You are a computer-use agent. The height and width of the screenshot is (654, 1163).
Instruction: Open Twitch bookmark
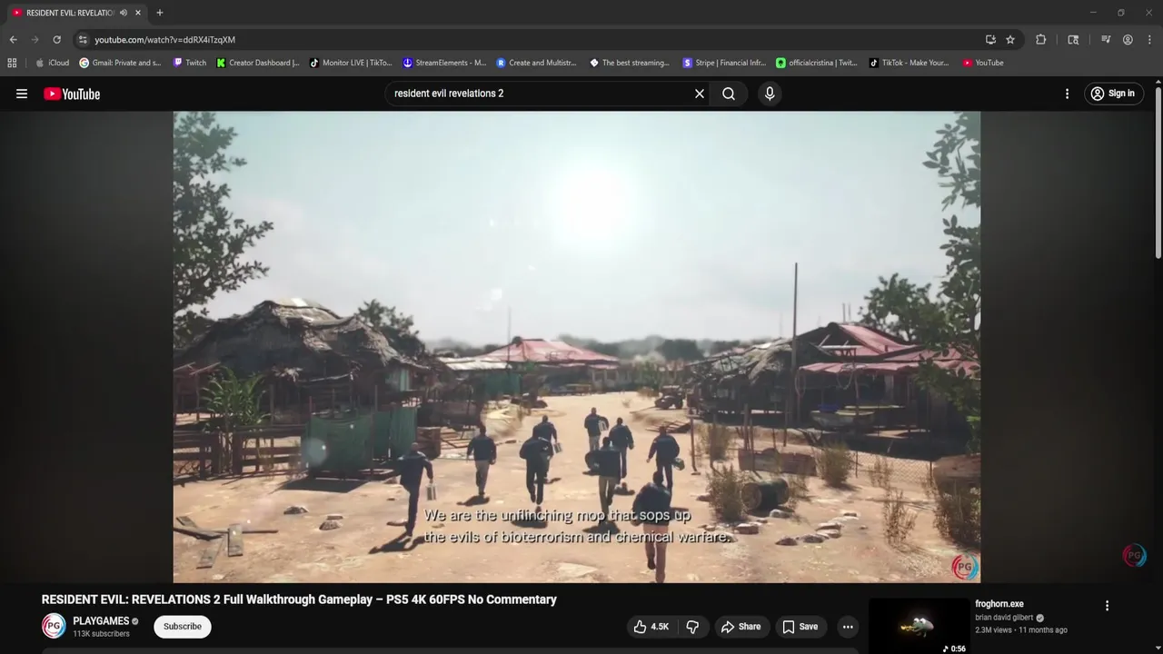pyautogui.click(x=190, y=63)
